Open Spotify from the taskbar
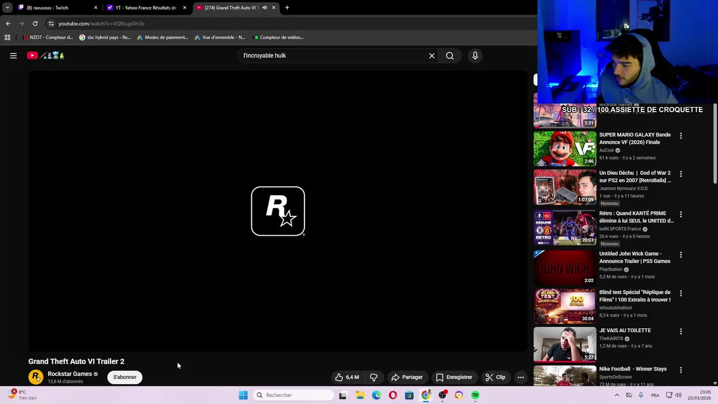 (475, 395)
